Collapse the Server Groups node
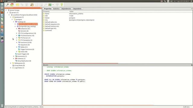This screenshot has width=193, height=108. [x=6, y=10]
